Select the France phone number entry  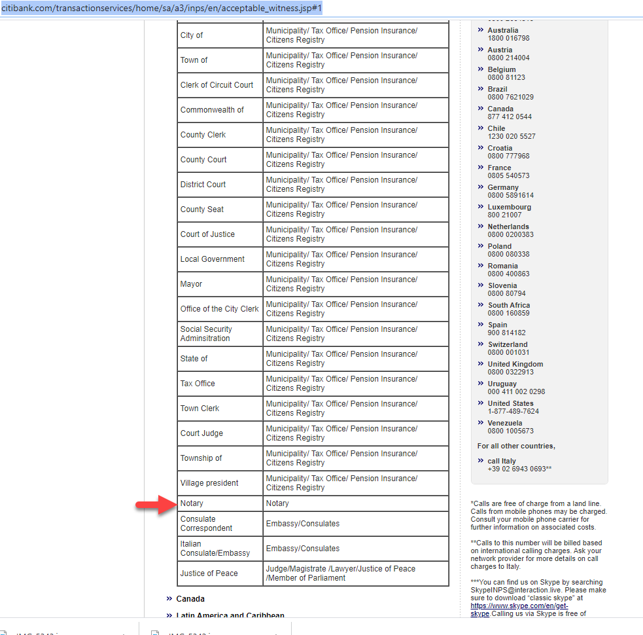[x=508, y=172]
